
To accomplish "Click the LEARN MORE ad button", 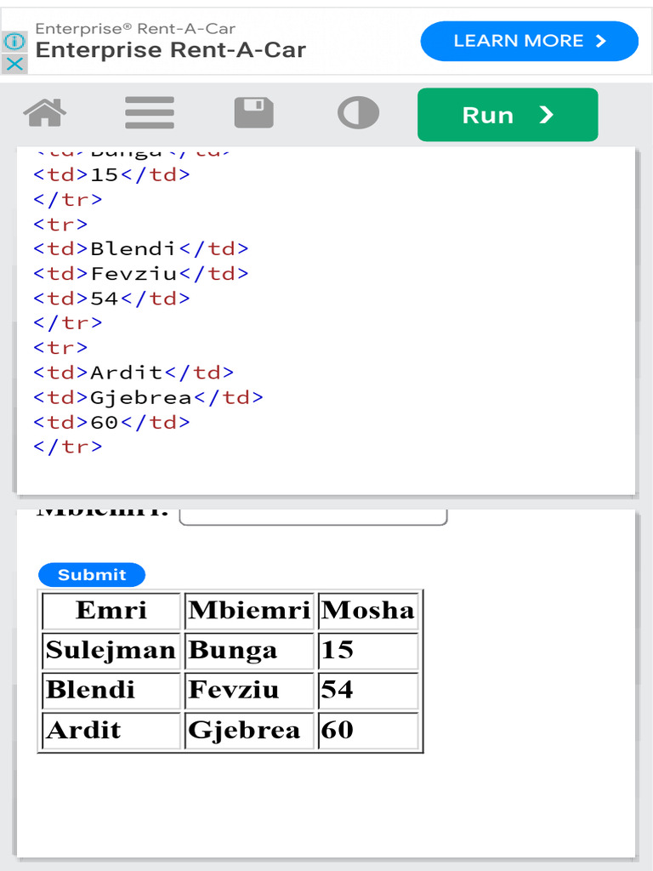I will [529, 41].
